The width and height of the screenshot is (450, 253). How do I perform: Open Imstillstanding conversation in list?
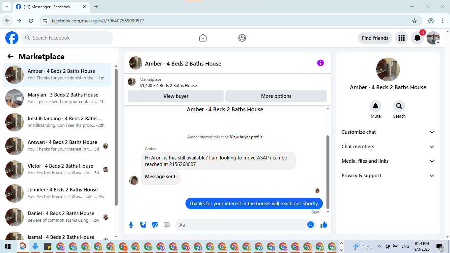point(57,122)
